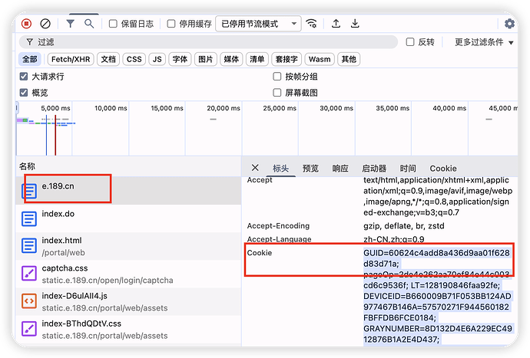The image size is (530, 358).
Task: Filter by 媒体 requests
Action: (231, 59)
